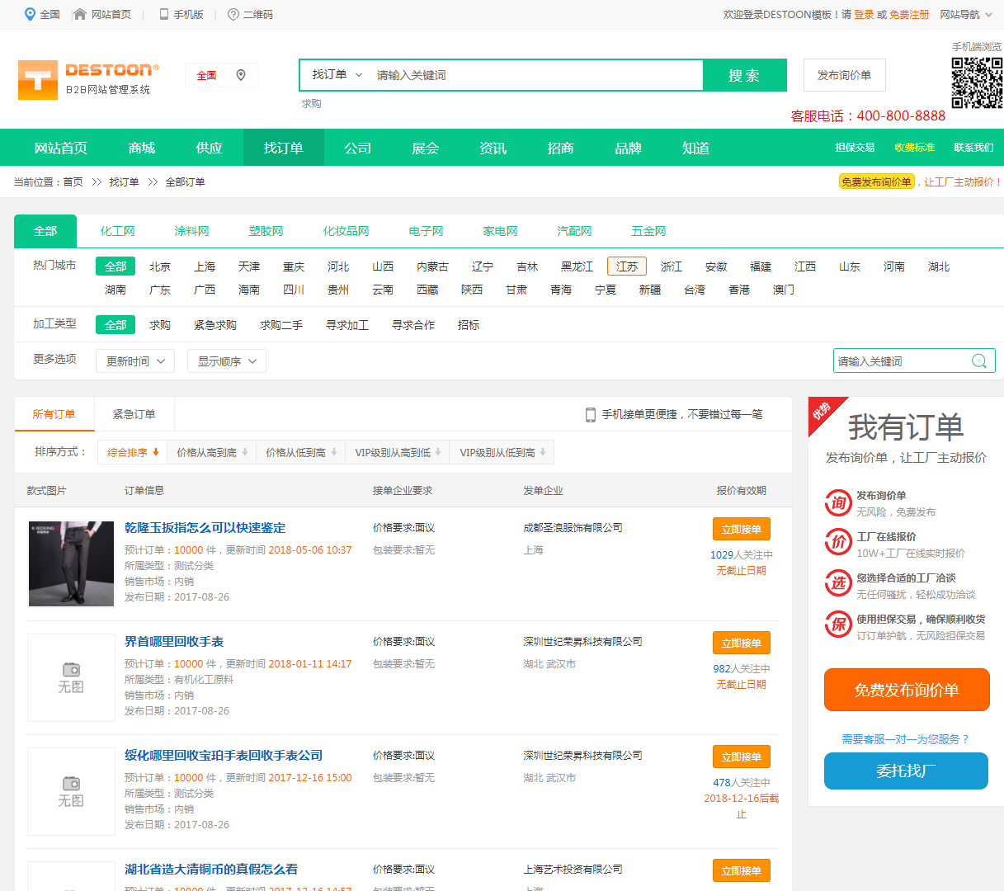Switch to the 紧急订单 tab
1004x891 pixels.
(134, 414)
